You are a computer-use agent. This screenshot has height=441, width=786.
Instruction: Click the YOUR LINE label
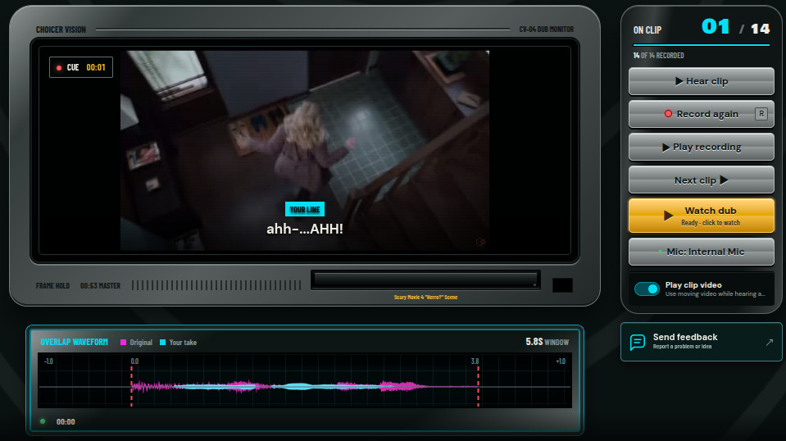(x=305, y=210)
